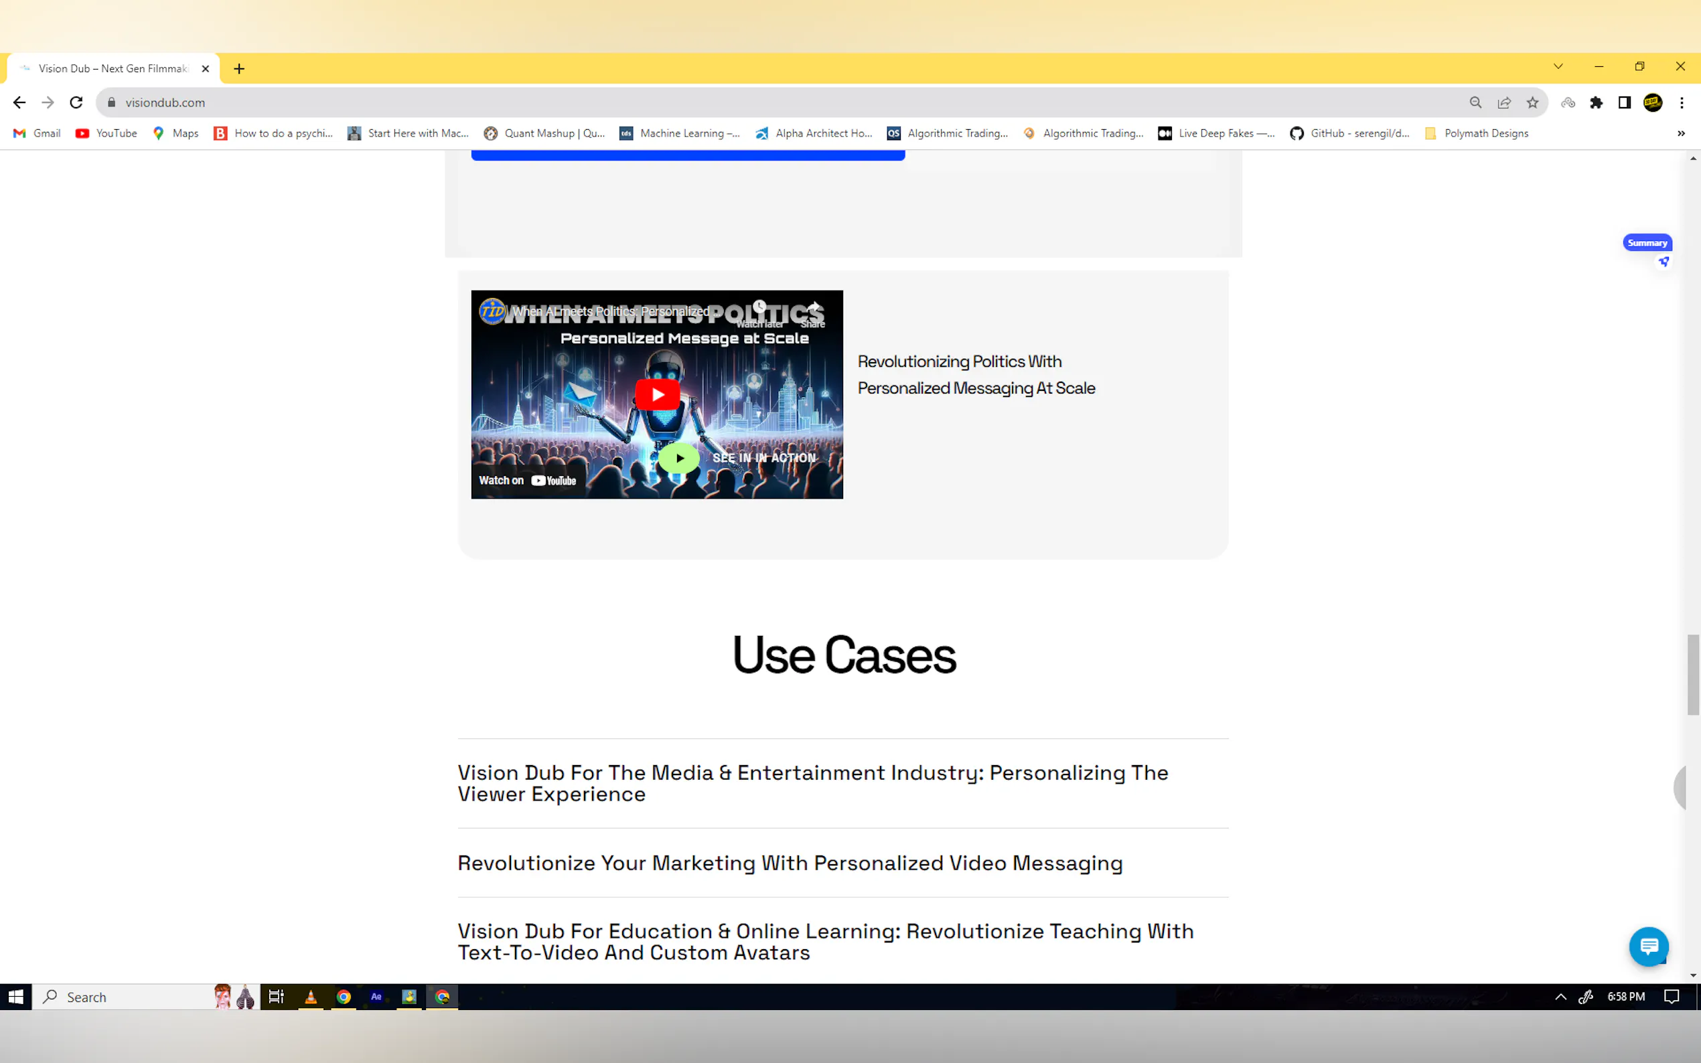Bookmark this tab with the star icon
This screenshot has width=1701, height=1063.
pos(1532,102)
